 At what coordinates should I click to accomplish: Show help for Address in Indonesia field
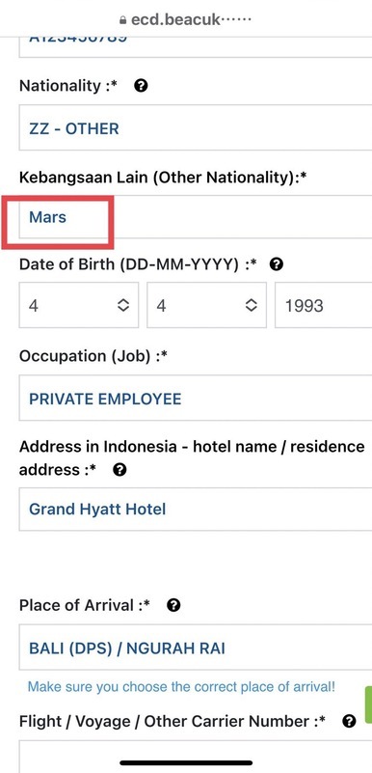pos(120,470)
